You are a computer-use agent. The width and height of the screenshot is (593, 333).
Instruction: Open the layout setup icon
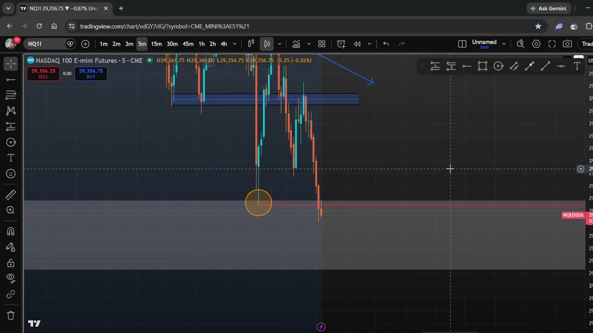point(462,44)
